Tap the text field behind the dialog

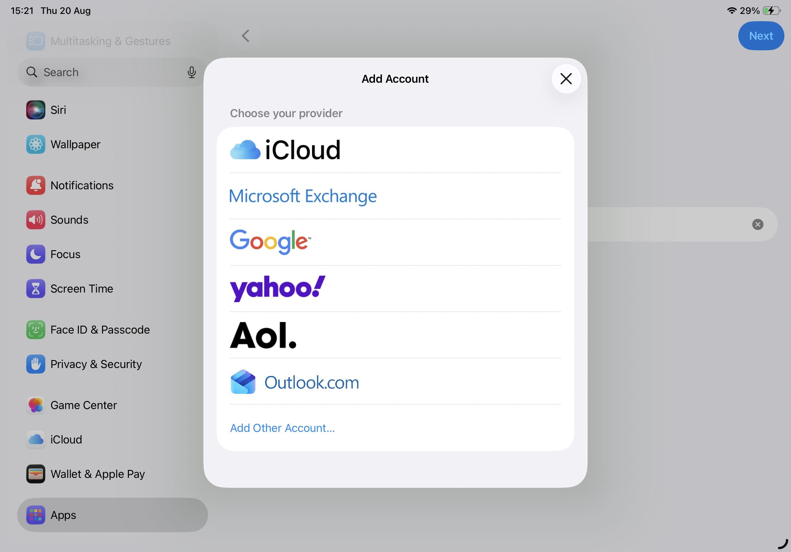pos(682,224)
